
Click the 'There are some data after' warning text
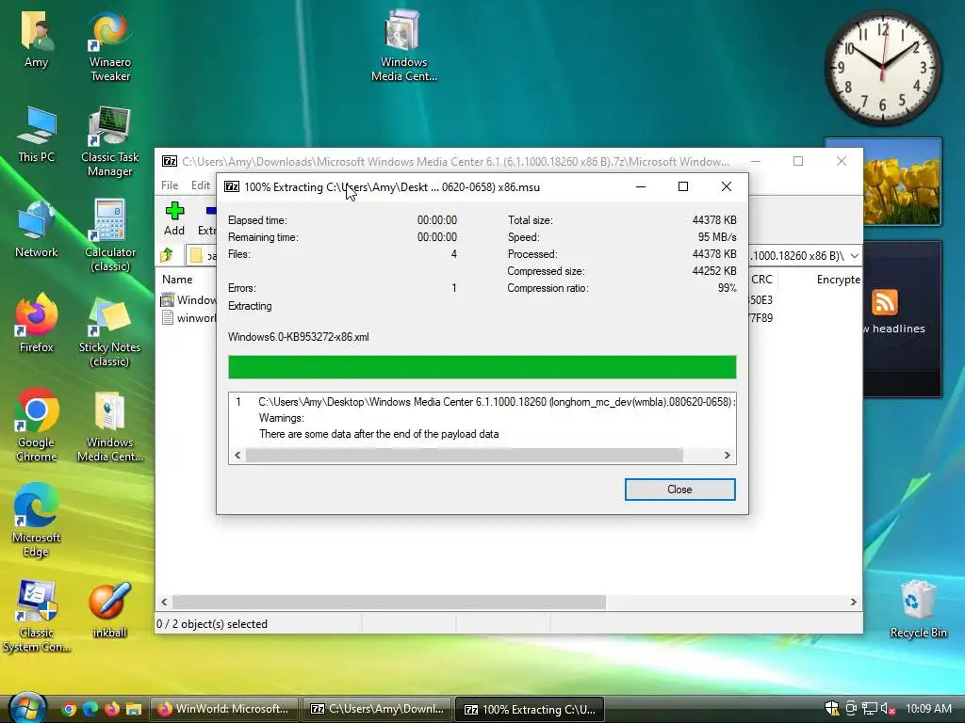click(379, 434)
